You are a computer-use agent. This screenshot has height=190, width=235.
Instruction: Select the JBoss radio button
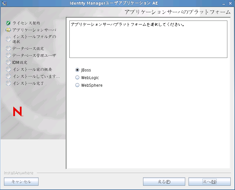77,70
